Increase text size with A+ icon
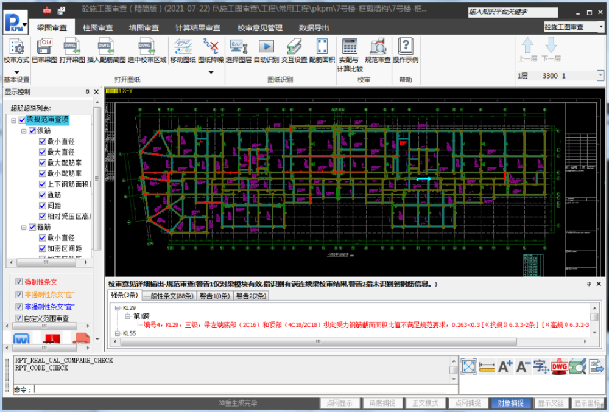 click(505, 366)
